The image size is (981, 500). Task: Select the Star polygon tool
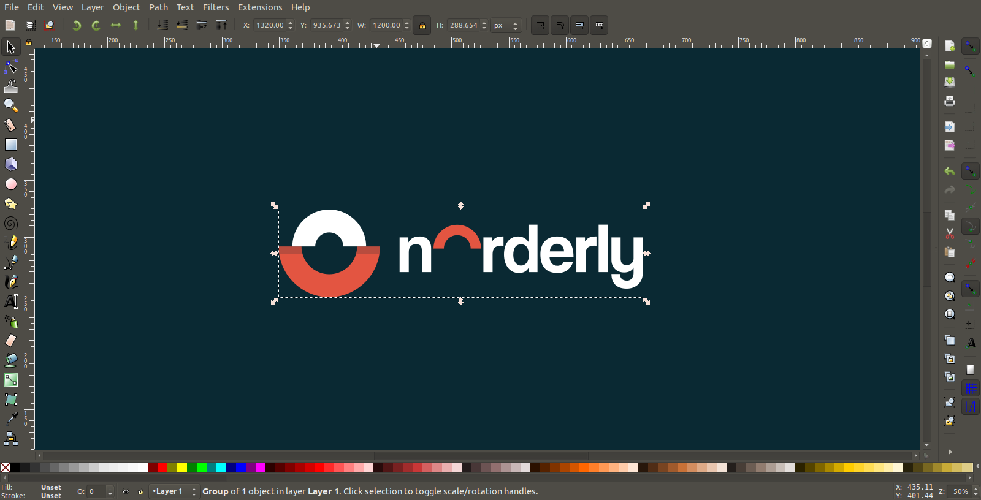click(x=11, y=203)
